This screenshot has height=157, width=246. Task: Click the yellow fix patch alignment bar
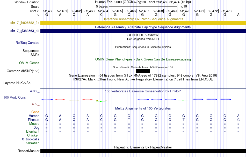(x=143, y=23)
